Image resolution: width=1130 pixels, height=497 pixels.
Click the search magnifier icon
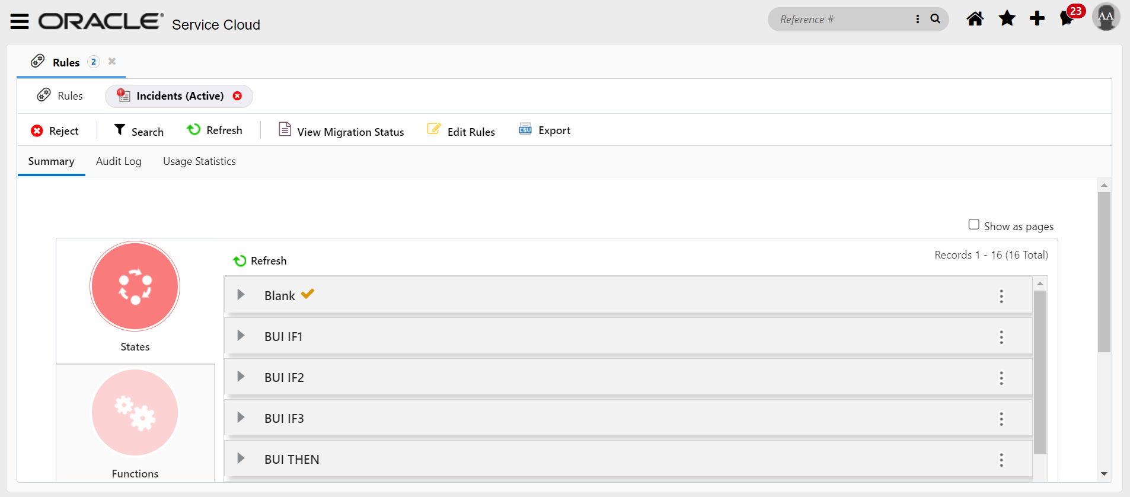pyautogui.click(x=936, y=19)
